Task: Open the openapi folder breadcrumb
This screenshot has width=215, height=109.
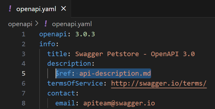Action: click(x=20, y=24)
